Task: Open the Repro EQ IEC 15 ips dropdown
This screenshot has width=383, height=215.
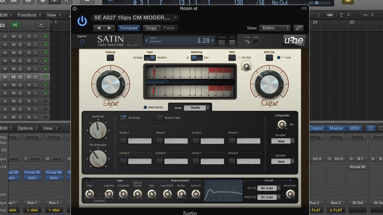Action: pos(269,197)
